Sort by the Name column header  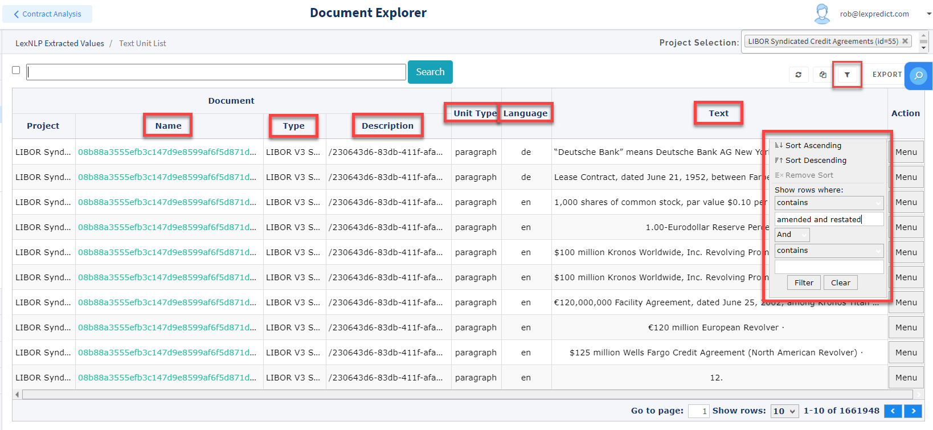tap(169, 126)
